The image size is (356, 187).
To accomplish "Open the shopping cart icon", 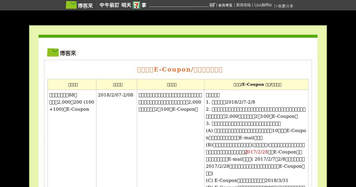I will coord(212,5).
